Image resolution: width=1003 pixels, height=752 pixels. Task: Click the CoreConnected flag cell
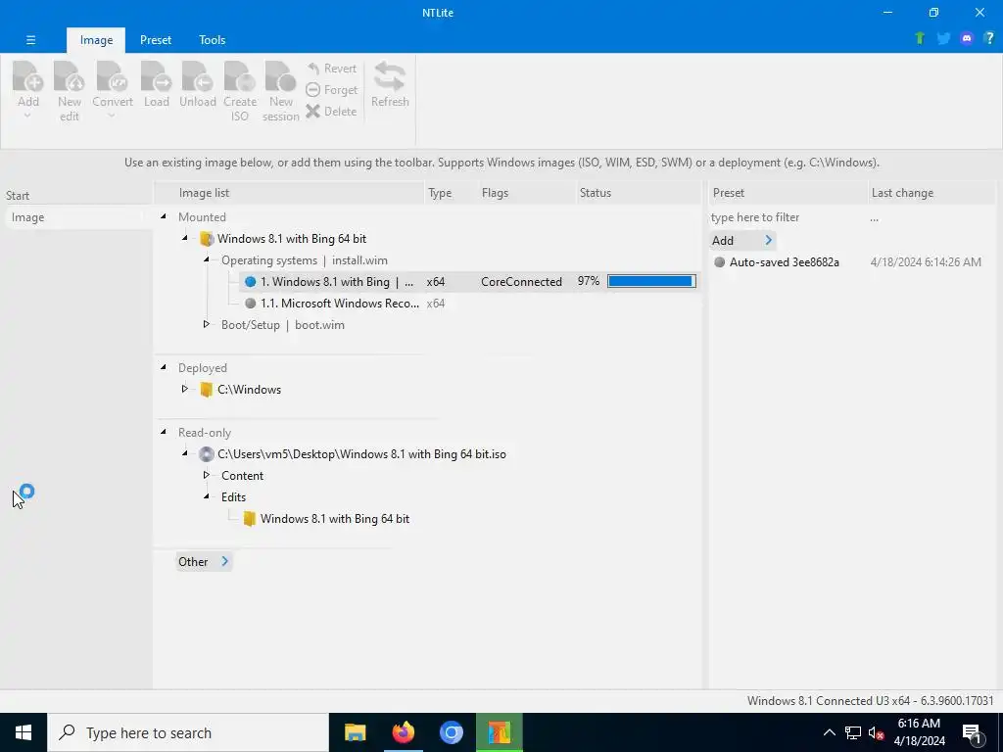[521, 281]
